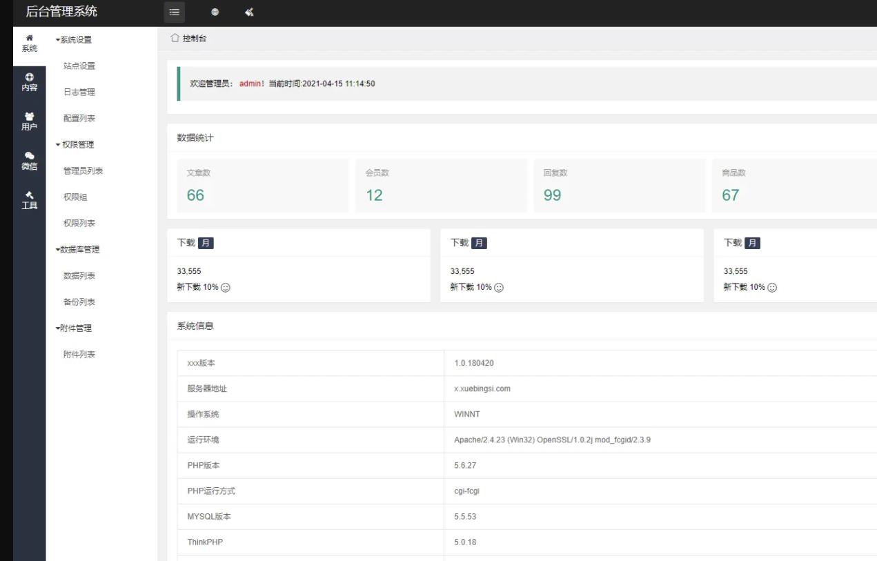Open 站点设置 in the sidebar
The width and height of the screenshot is (877, 561).
pyautogui.click(x=79, y=66)
